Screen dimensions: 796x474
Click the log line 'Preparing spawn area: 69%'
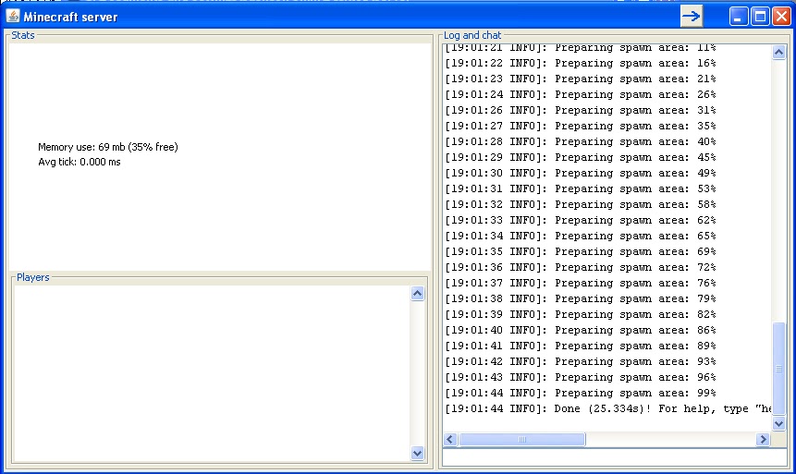581,251
